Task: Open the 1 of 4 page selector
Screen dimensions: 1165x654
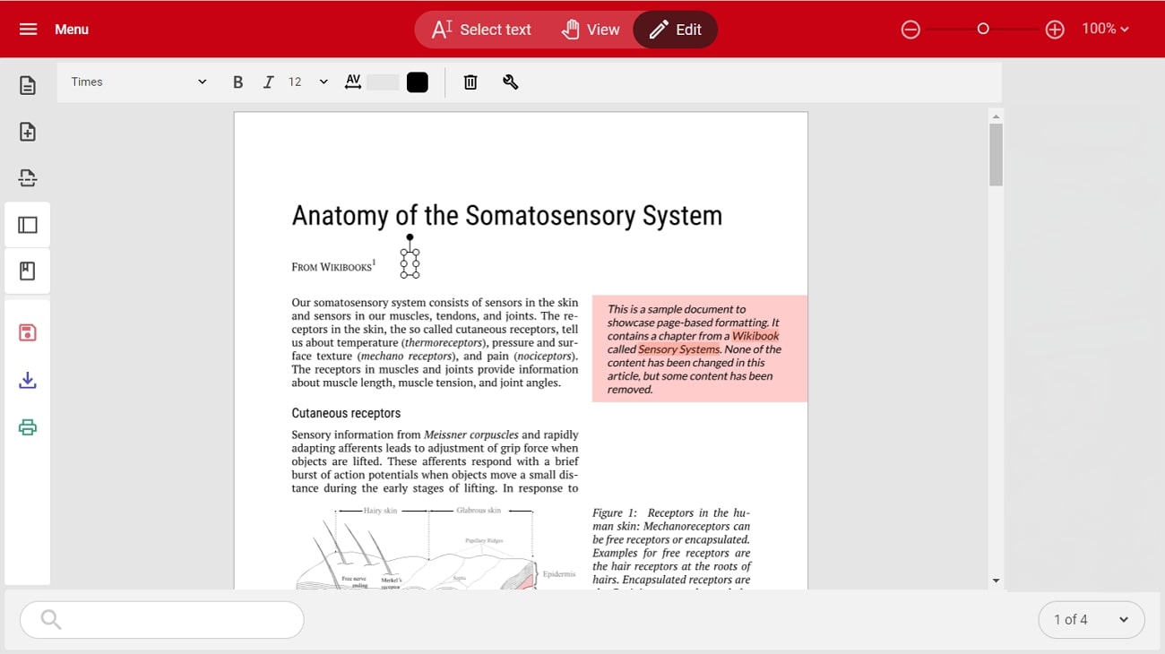Action: pos(1091,620)
